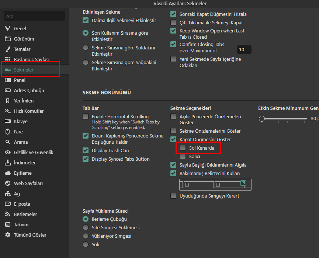This screenshot has width=319, height=258.
Task: Click the E-posta envelope icon
Action: point(8,204)
